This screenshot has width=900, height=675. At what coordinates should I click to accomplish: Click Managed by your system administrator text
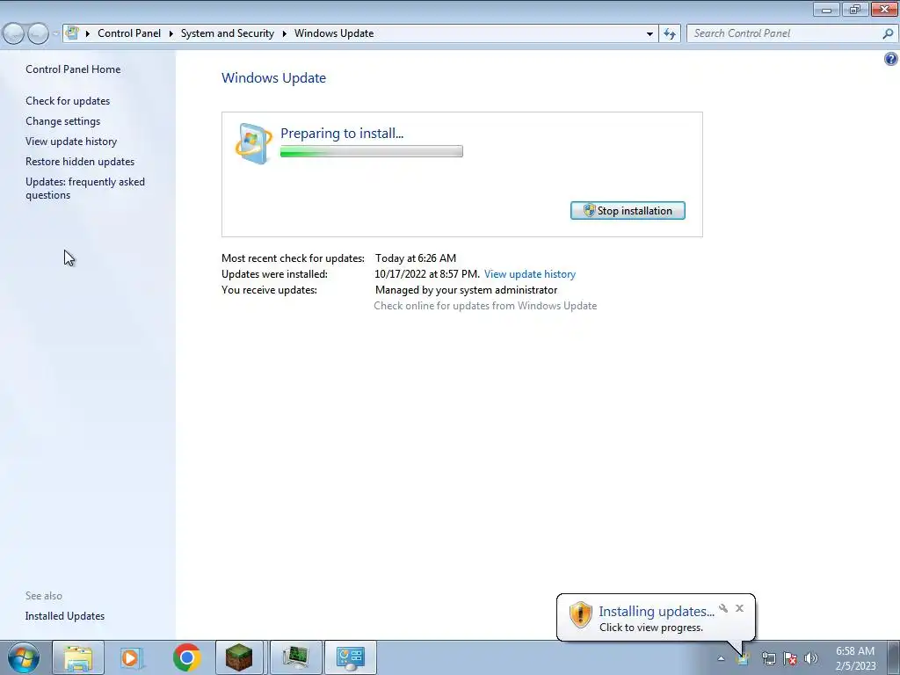tap(466, 290)
